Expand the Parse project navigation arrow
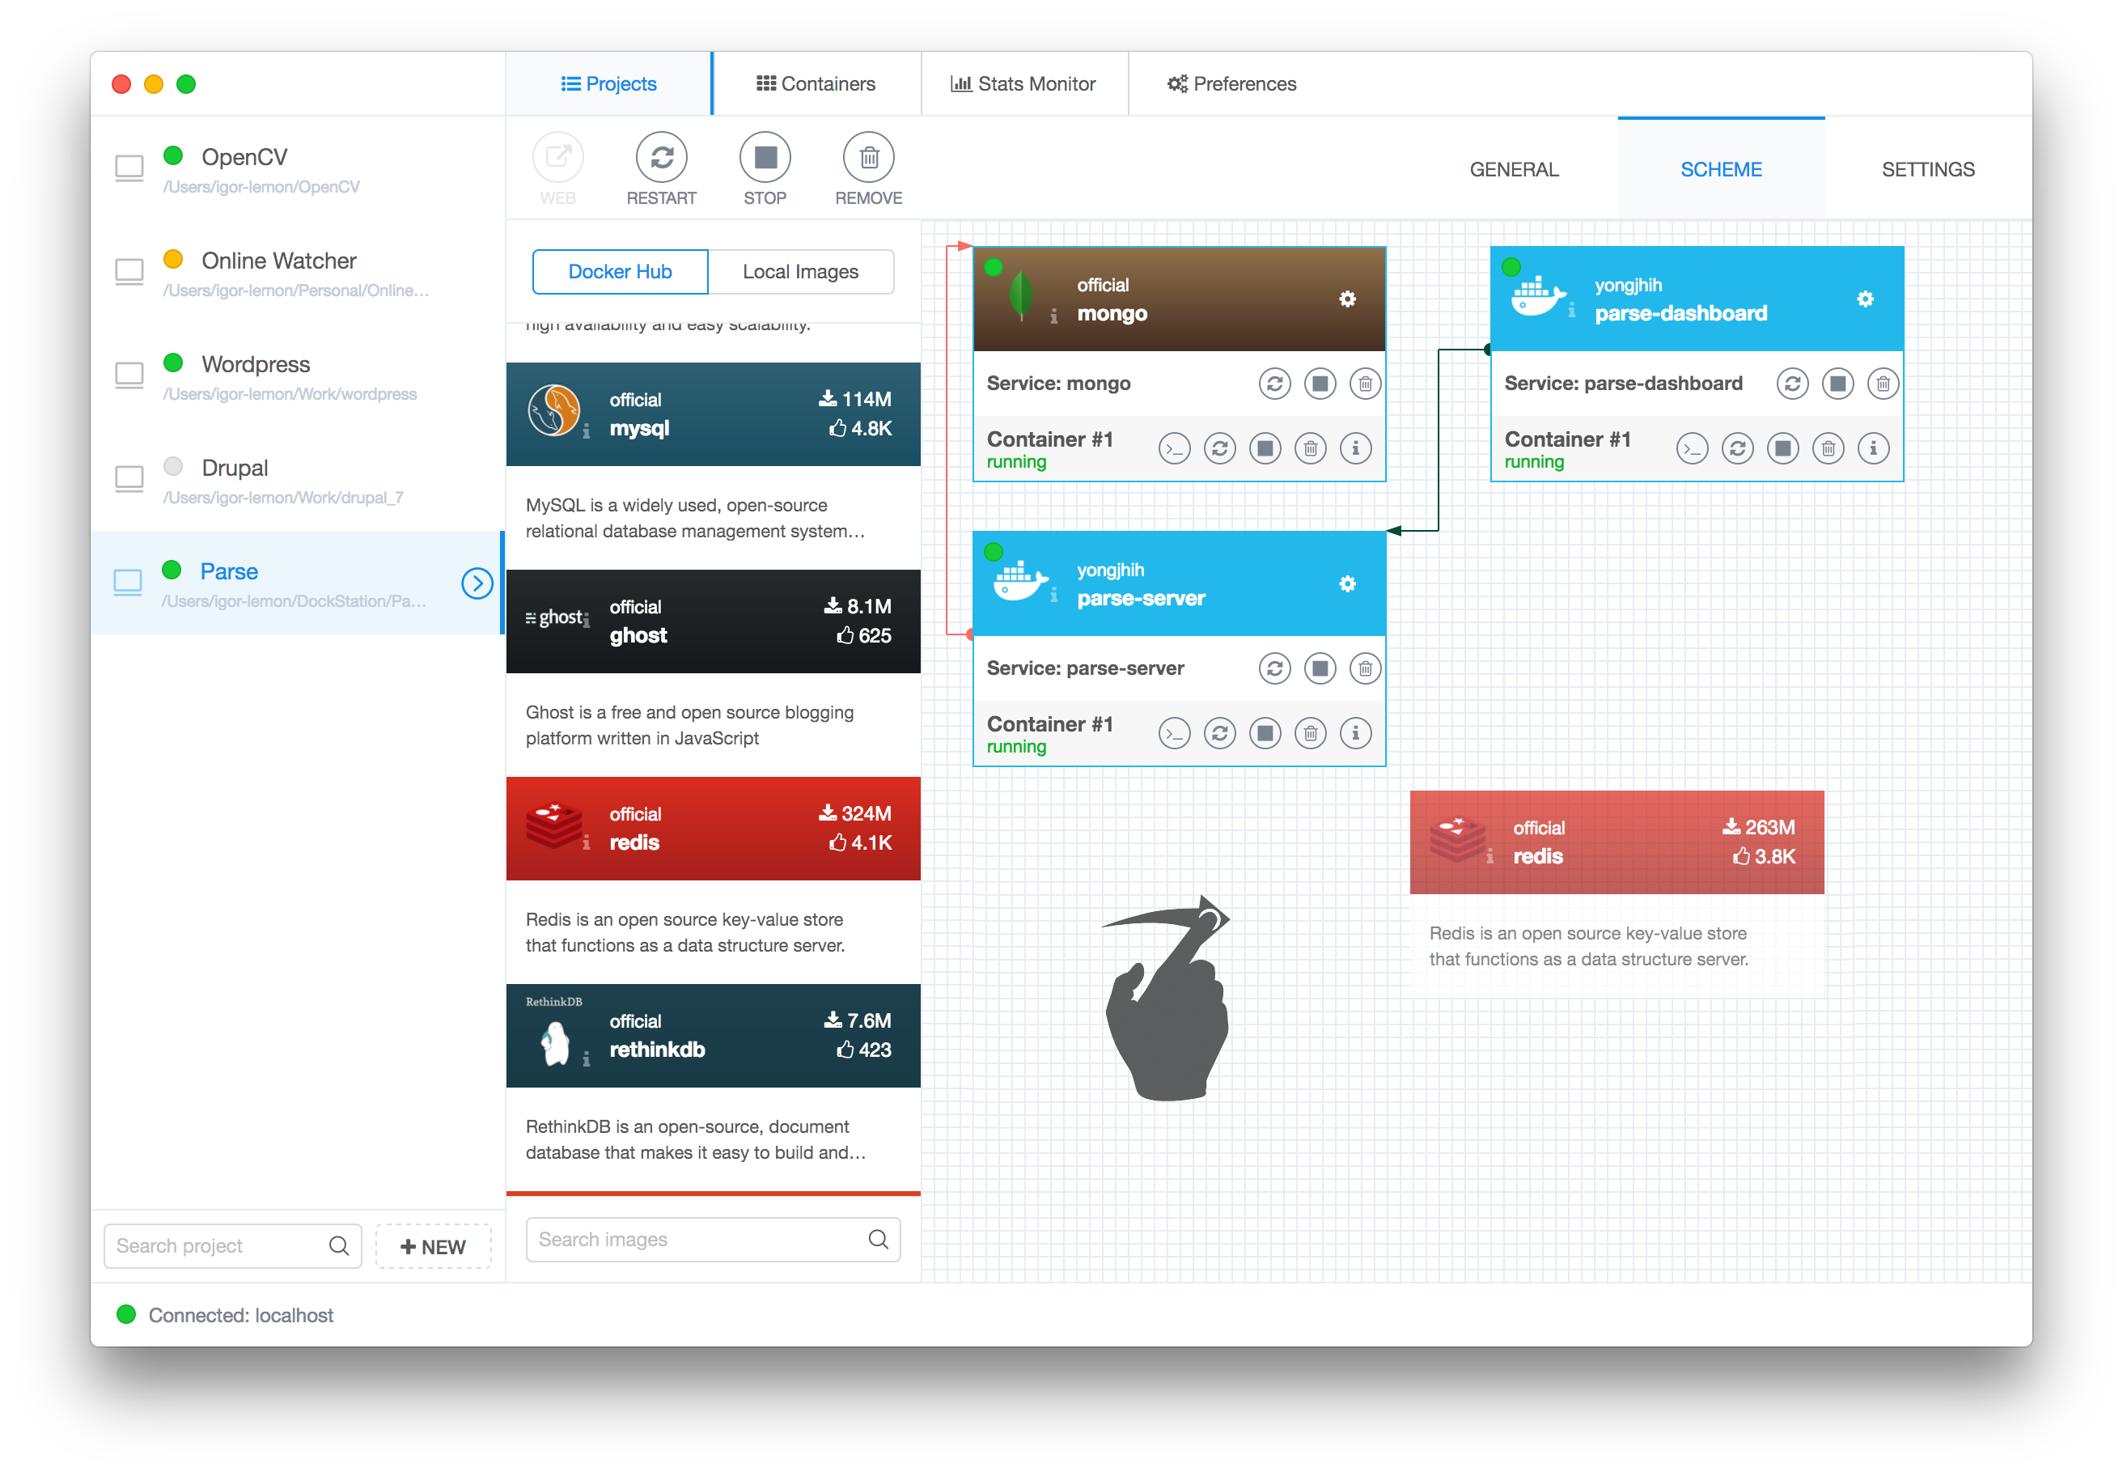 click(x=477, y=584)
